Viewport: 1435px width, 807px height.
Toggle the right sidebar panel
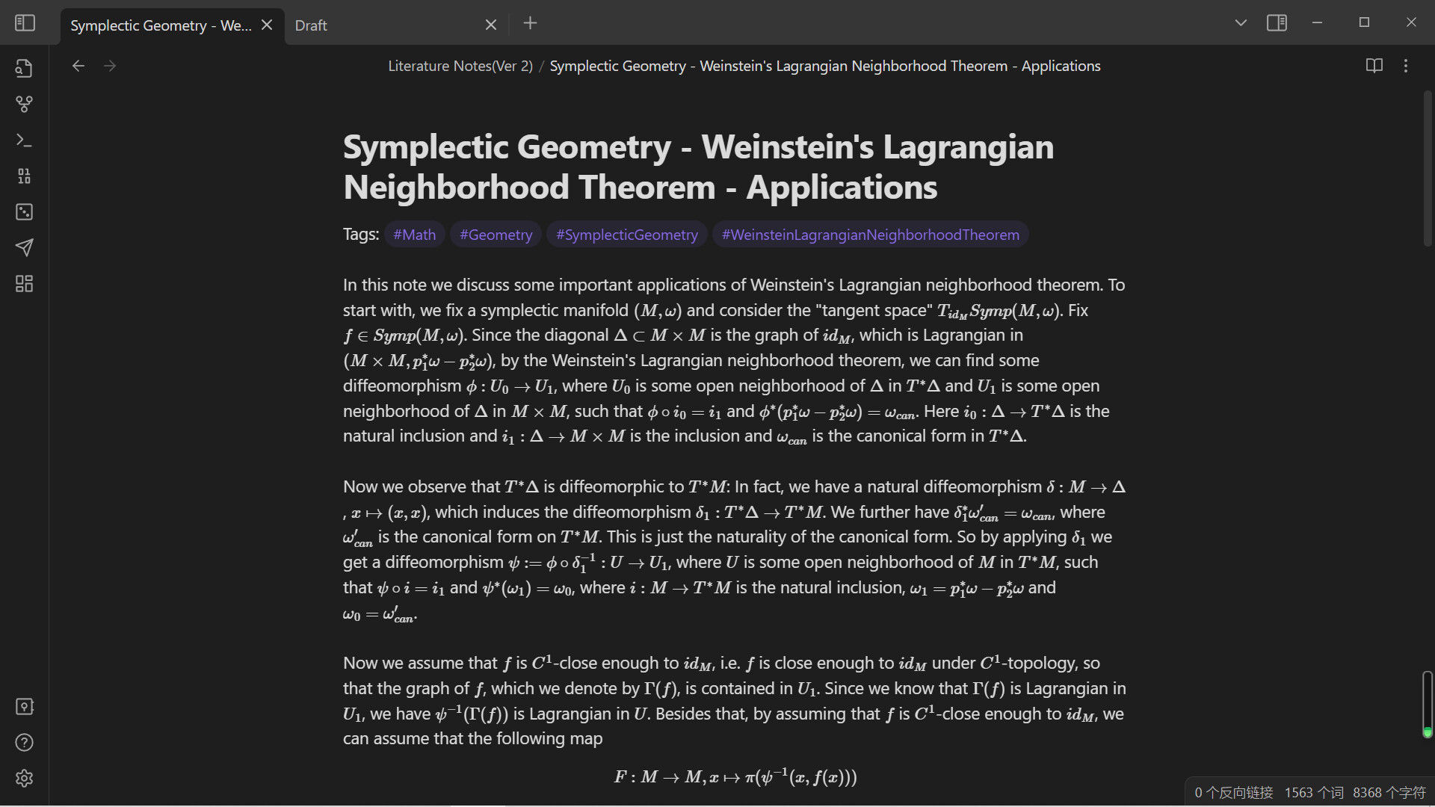point(1277,23)
